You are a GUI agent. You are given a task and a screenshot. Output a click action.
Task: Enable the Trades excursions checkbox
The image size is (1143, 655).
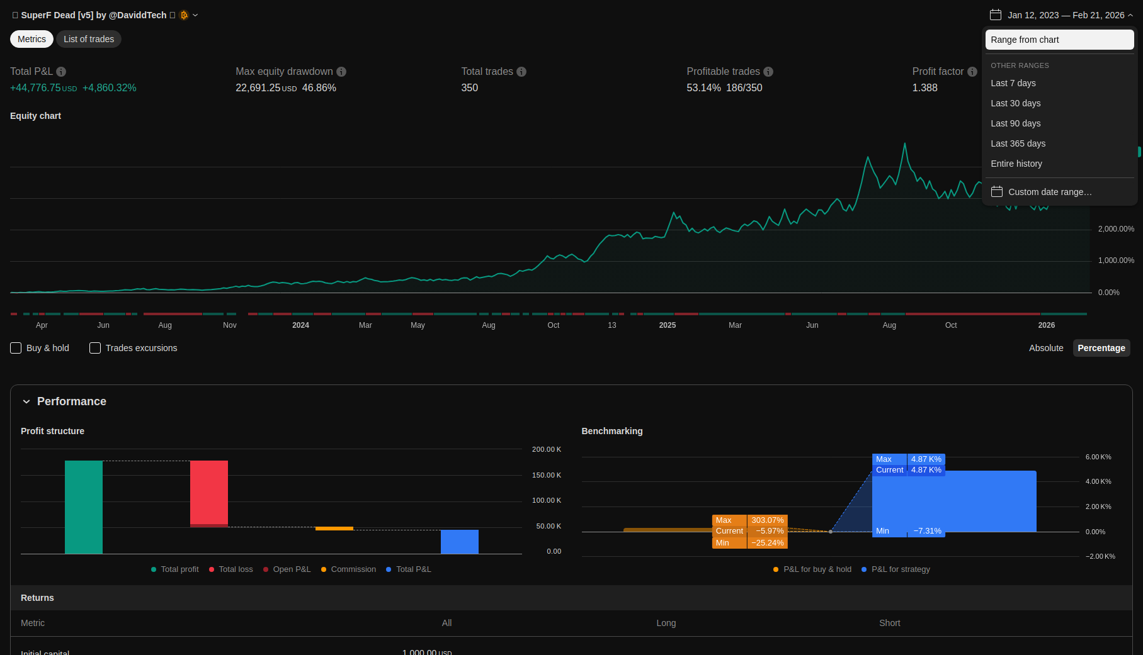point(95,348)
